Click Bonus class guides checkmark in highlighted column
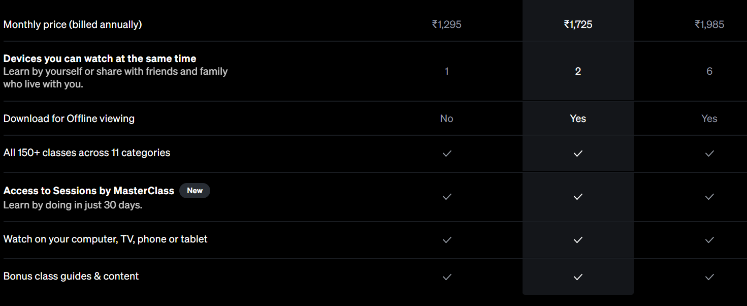The width and height of the screenshot is (747, 306). coord(578,277)
